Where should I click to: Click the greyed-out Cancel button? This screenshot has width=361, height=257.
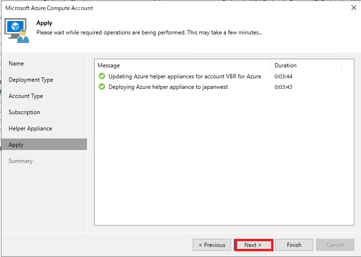click(x=335, y=245)
